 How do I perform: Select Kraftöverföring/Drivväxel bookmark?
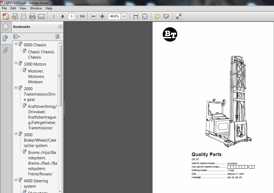(x=42, y=117)
